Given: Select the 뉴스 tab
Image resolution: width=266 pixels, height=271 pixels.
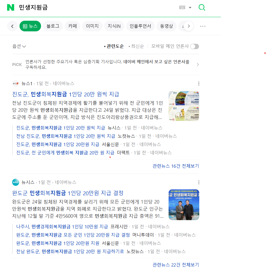Looking at the screenshot, I should click(30, 26).
